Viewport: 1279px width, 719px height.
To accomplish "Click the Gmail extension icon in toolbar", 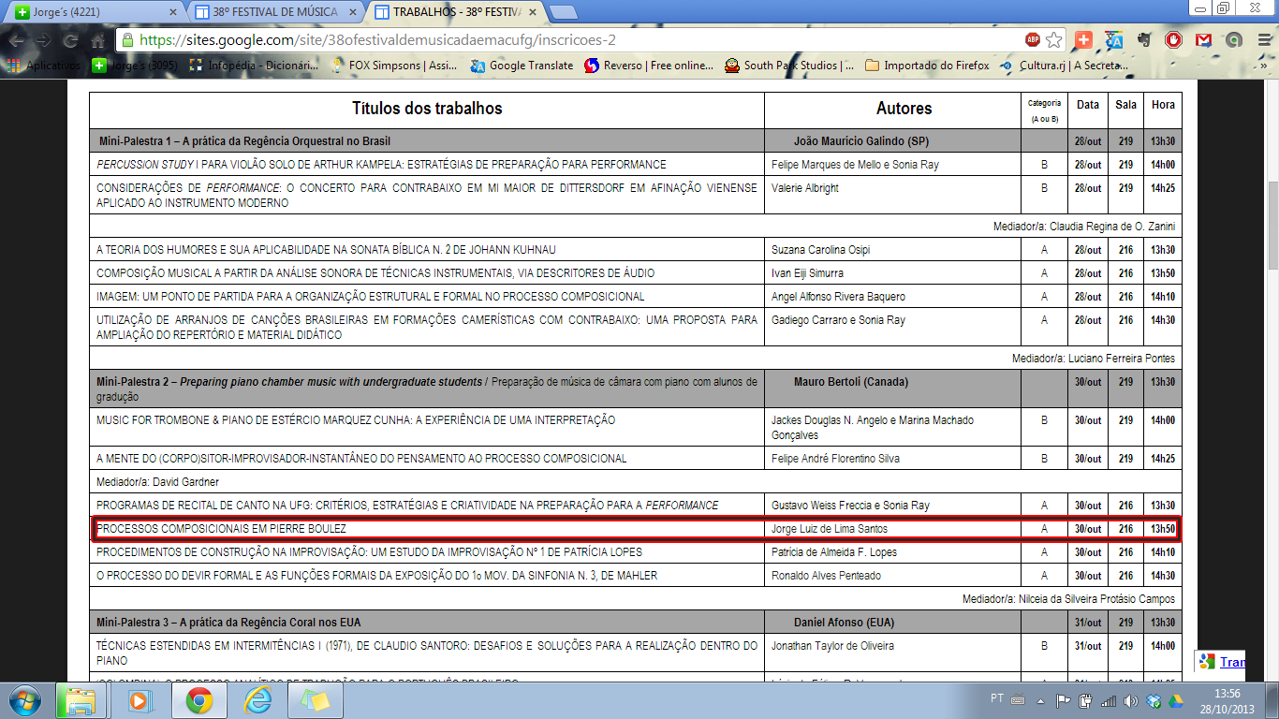I will [x=1204, y=40].
